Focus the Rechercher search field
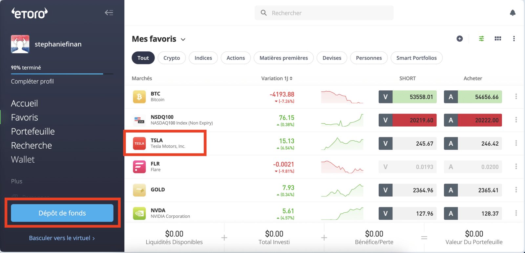This screenshot has height=253, width=525. pos(324,13)
